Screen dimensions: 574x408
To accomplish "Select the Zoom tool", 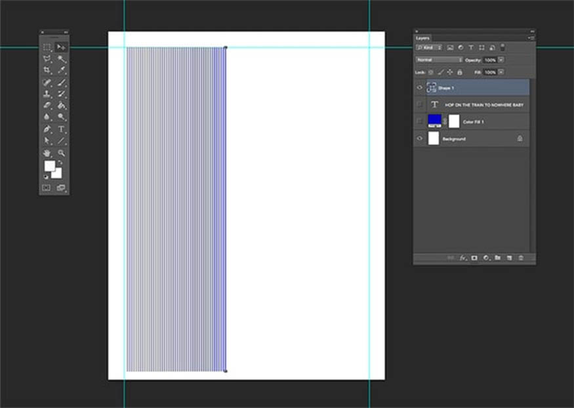I will point(61,153).
